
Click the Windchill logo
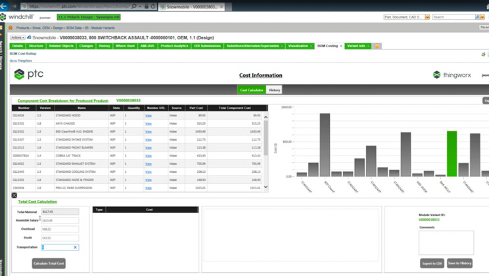pyautogui.click(x=17, y=17)
